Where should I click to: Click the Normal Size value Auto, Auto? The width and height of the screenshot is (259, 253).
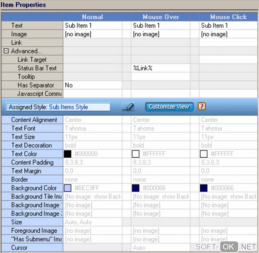click(x=92, y=222)
